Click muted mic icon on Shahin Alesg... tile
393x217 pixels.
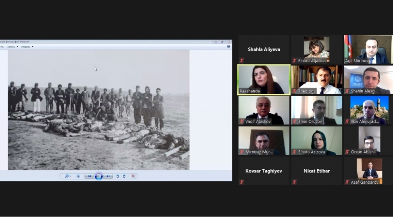(347, 91)
